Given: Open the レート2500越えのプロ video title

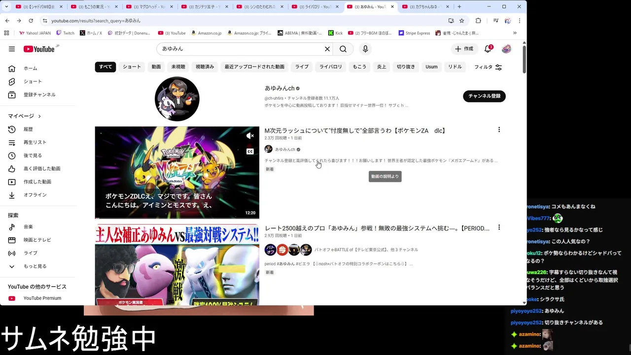Looking at the screenshot, I should [x=377, y=228].
